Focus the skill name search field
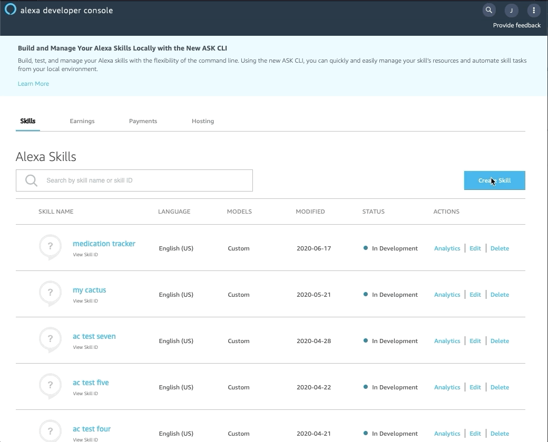Image resolution: width=548 pixels, height=442 pixels. pyautogui.click(x=142, y=180)
